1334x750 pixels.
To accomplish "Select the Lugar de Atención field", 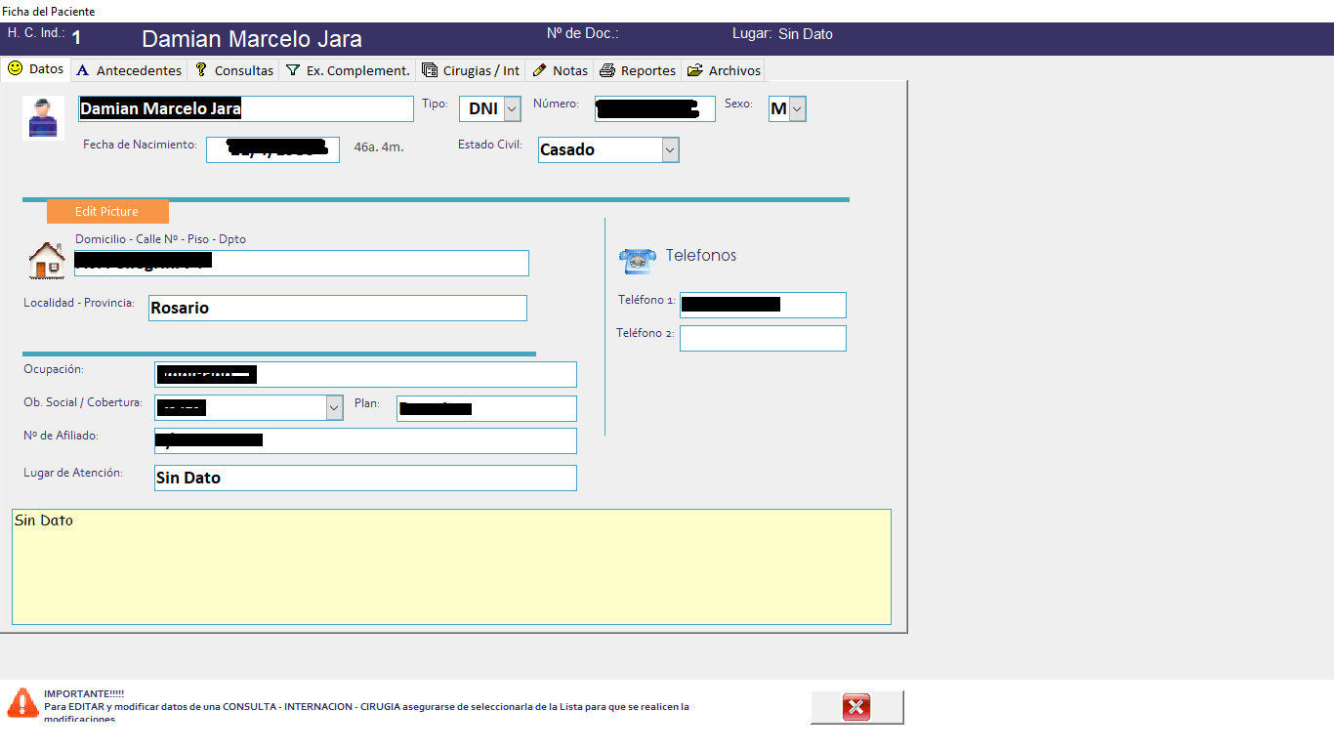I will click(x=365, y=478).
